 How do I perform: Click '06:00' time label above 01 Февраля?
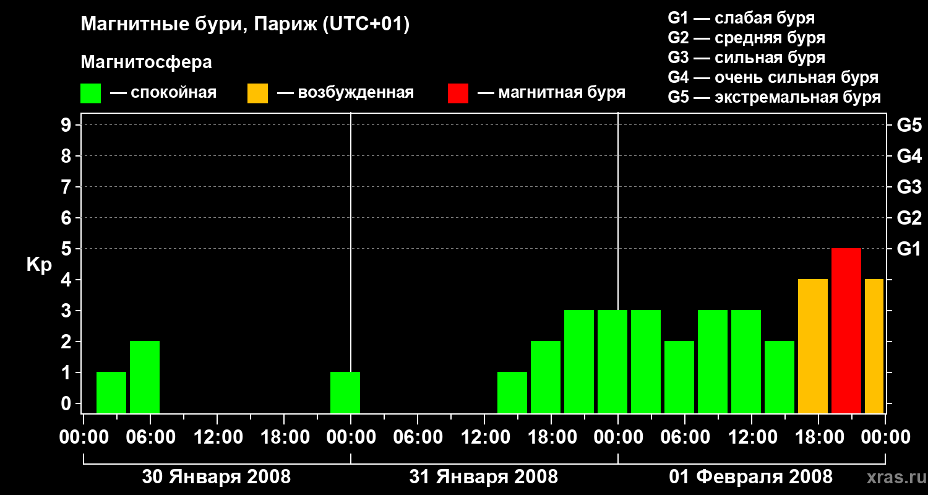point(684,437)
